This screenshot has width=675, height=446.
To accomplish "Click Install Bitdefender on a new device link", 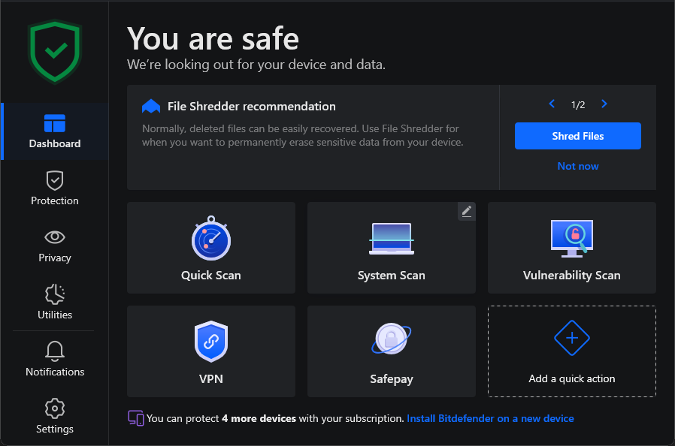I will pos(490,418).
